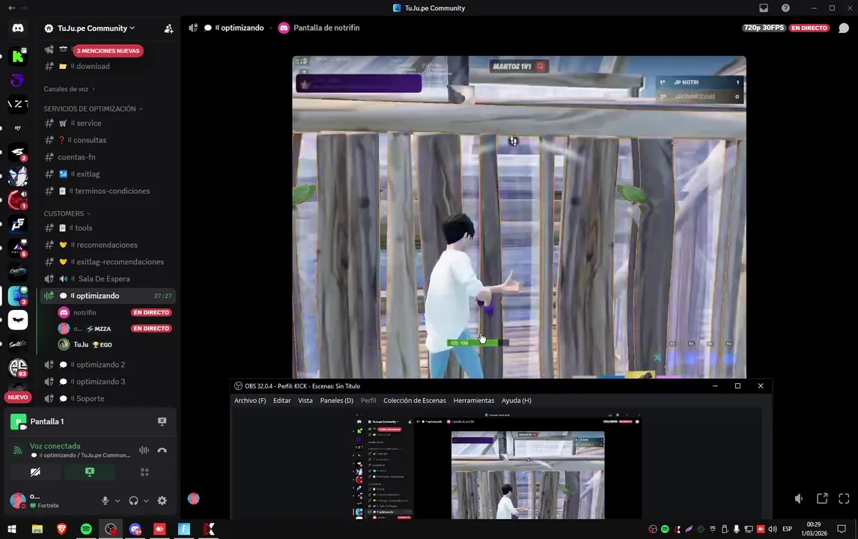Image resolution: width=858 pixels, height=539 pixels.
Task: Open cuentas-fn channel
Action: pyautogui.click(x=107, y=157)
